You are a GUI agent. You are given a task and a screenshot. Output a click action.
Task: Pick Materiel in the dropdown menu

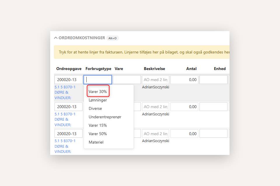click(x=96, y=142)
